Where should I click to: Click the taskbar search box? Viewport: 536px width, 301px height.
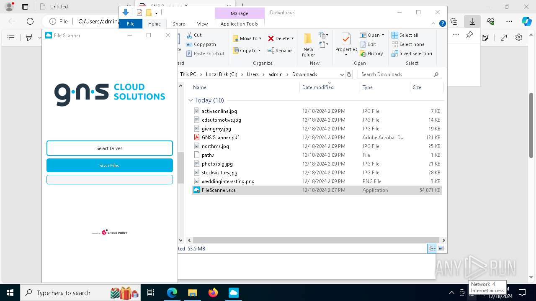pos(81,293)
